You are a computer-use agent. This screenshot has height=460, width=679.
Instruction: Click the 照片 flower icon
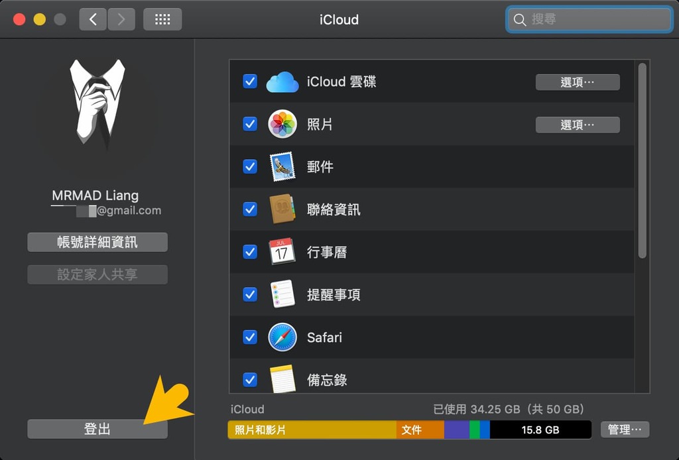point(283,124)
